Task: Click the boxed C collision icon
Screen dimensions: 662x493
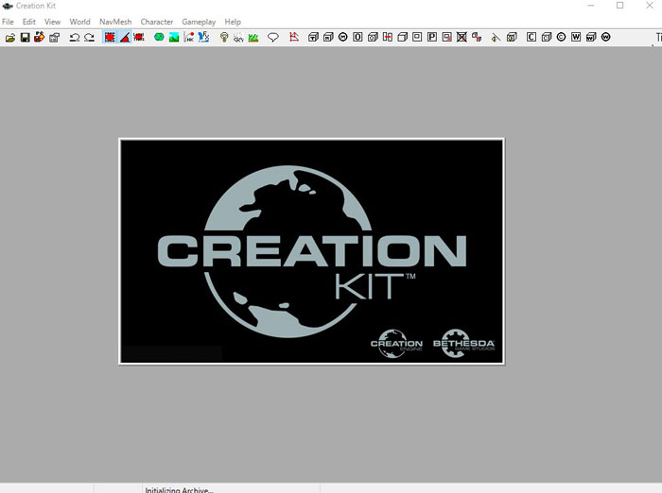Action: [531, 38]
